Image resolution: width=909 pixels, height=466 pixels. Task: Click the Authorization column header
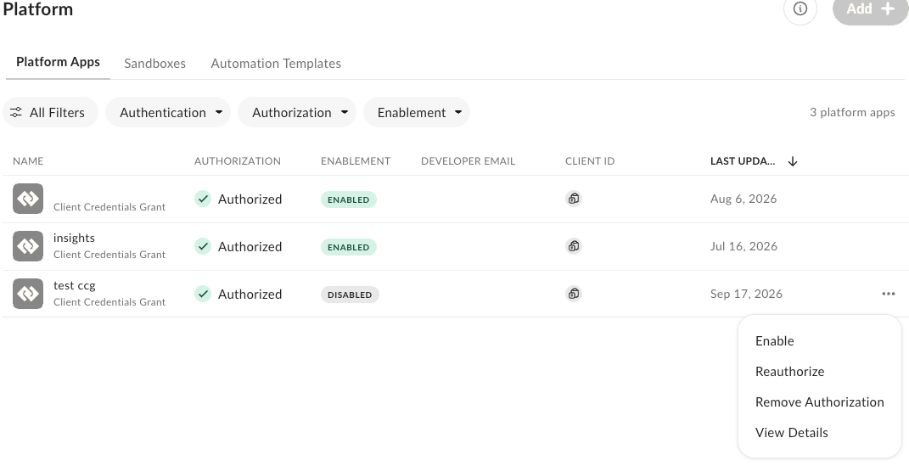pyautogui.click(x=238, y=161)
